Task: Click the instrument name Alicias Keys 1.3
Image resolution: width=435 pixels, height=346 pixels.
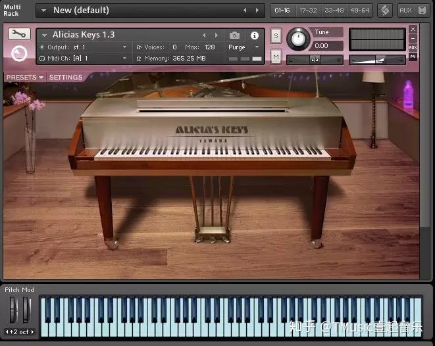Action: coord(84,35)
